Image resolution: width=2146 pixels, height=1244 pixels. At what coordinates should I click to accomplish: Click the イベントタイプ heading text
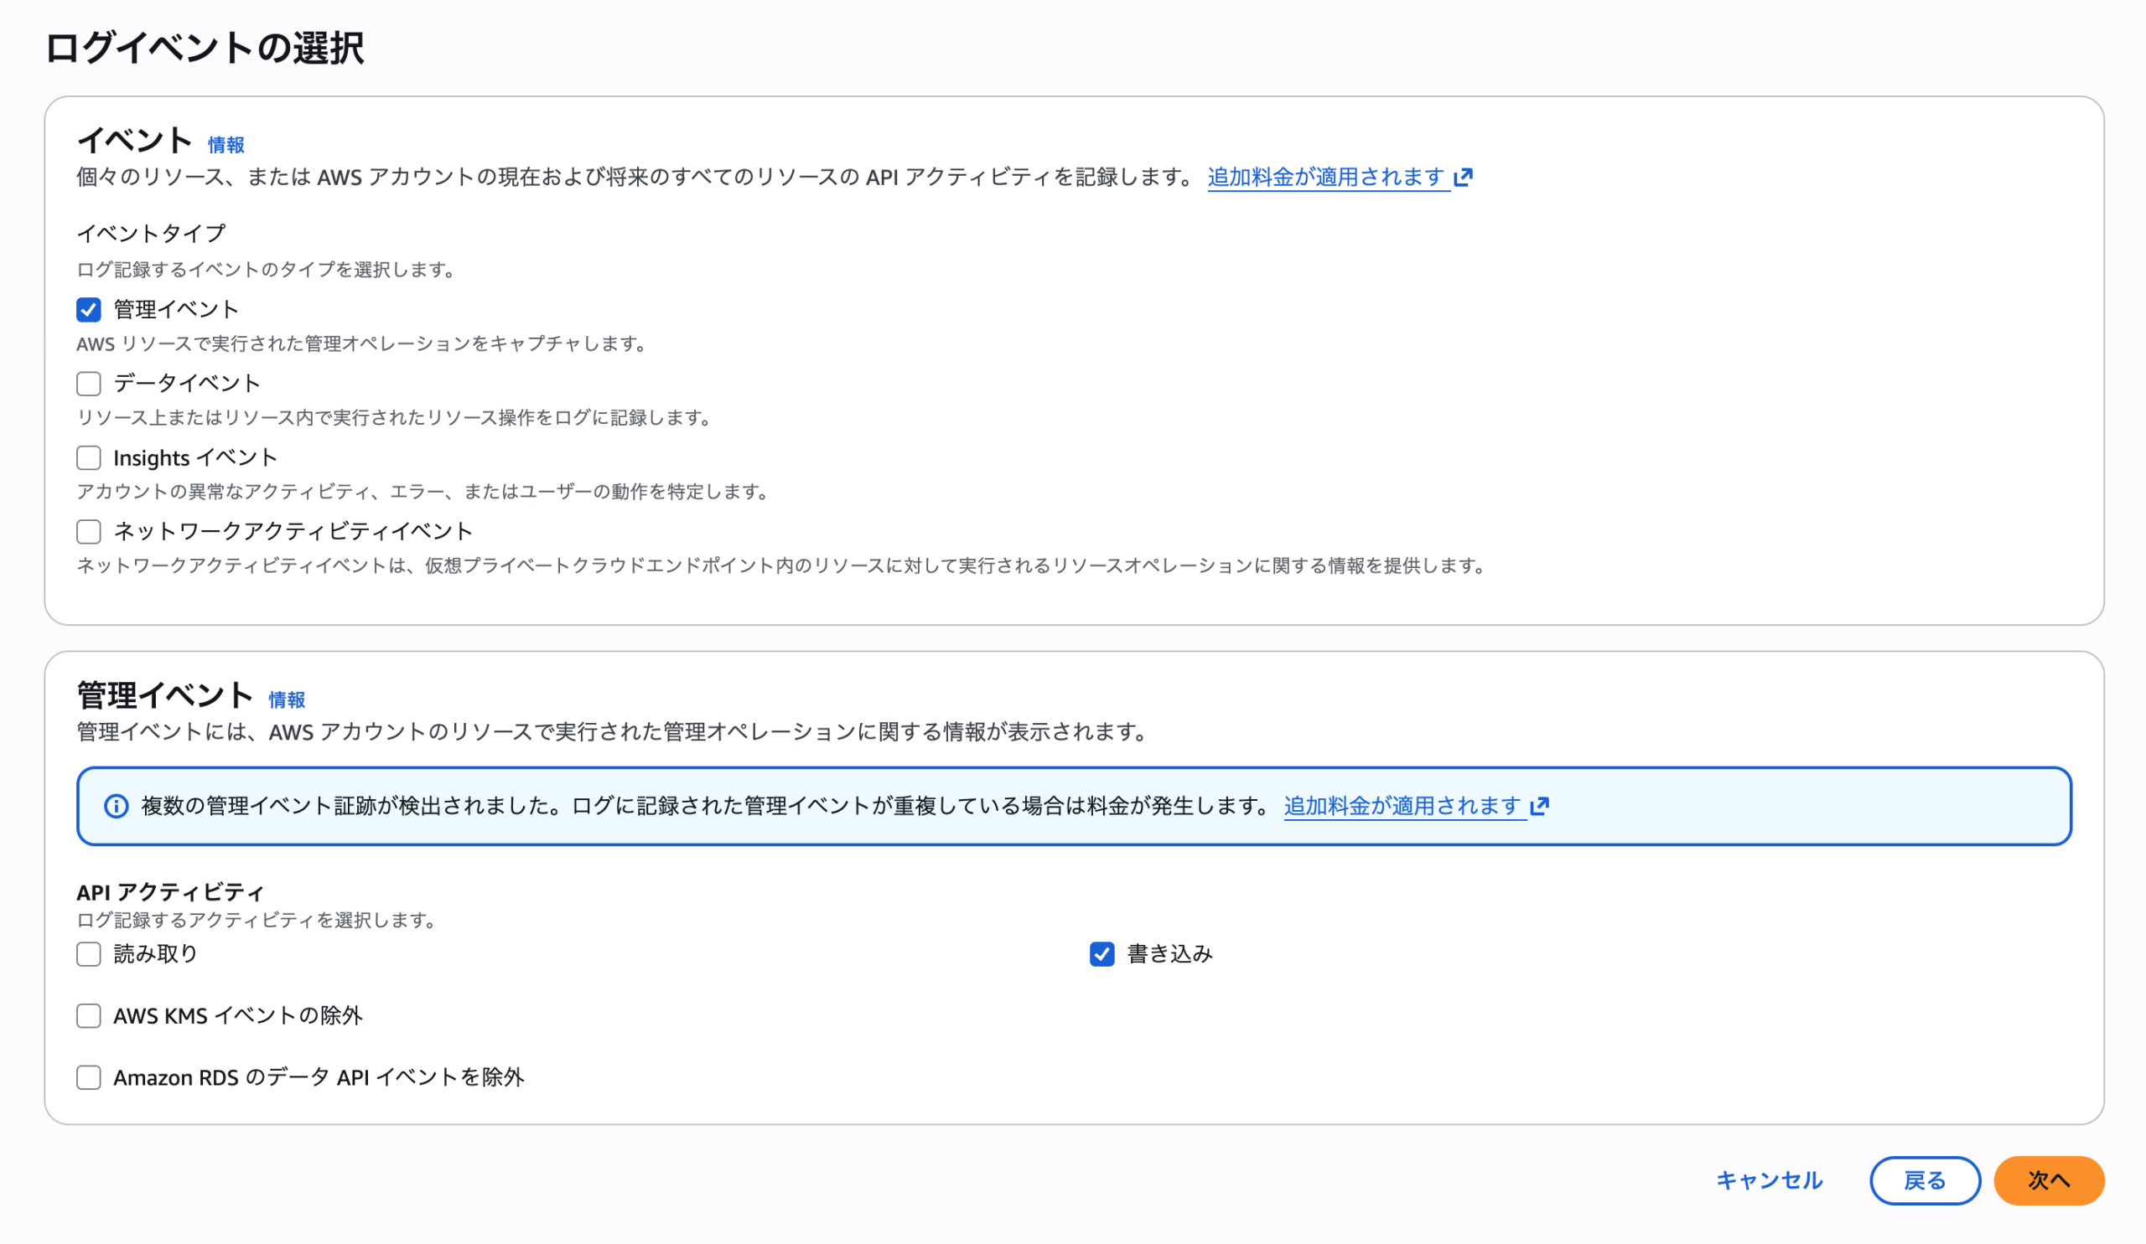[152, 233]
